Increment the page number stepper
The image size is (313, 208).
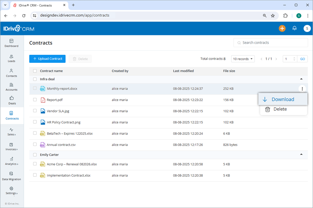click(x=294, y=57)
